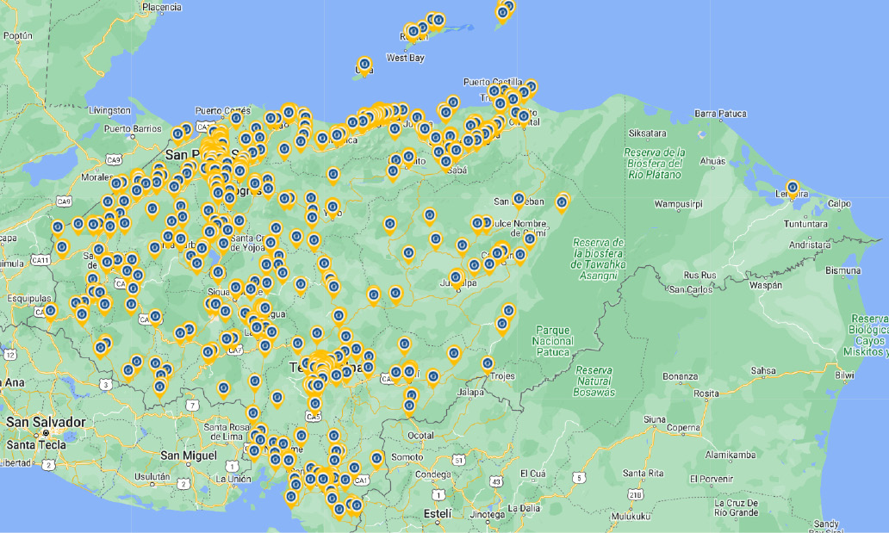Click the marker pin near Somoto
Image resolution: width=889 pixels, height=533 pixels.
376,458
